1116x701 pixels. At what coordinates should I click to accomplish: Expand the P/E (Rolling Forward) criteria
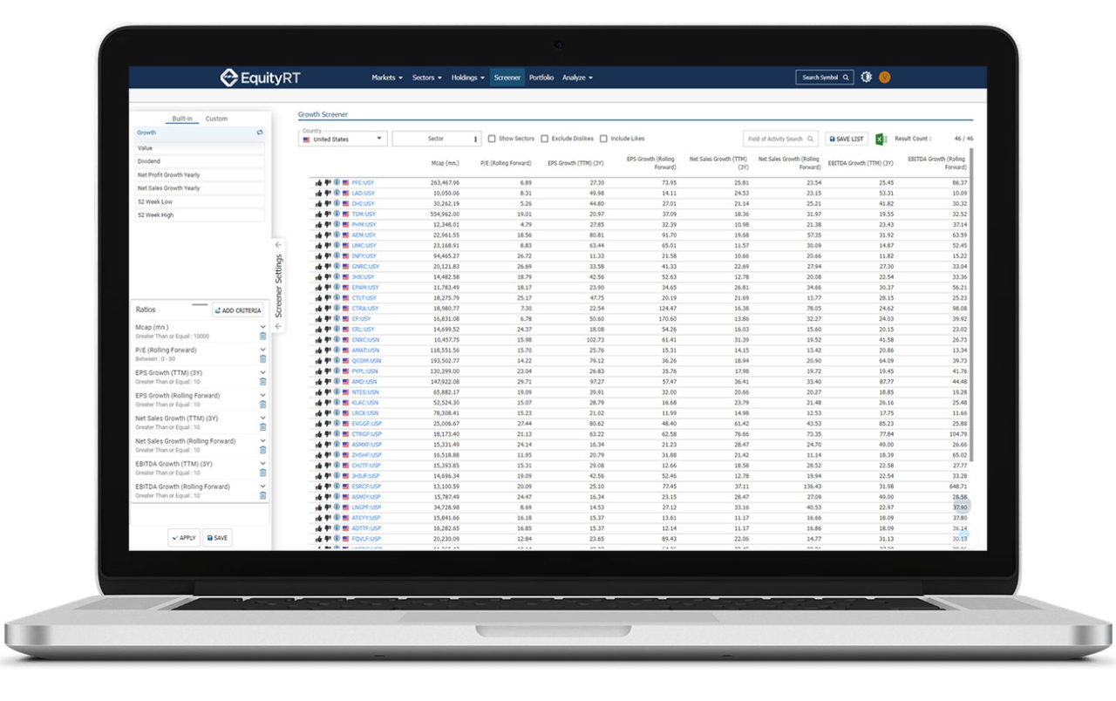pos(262,350)
